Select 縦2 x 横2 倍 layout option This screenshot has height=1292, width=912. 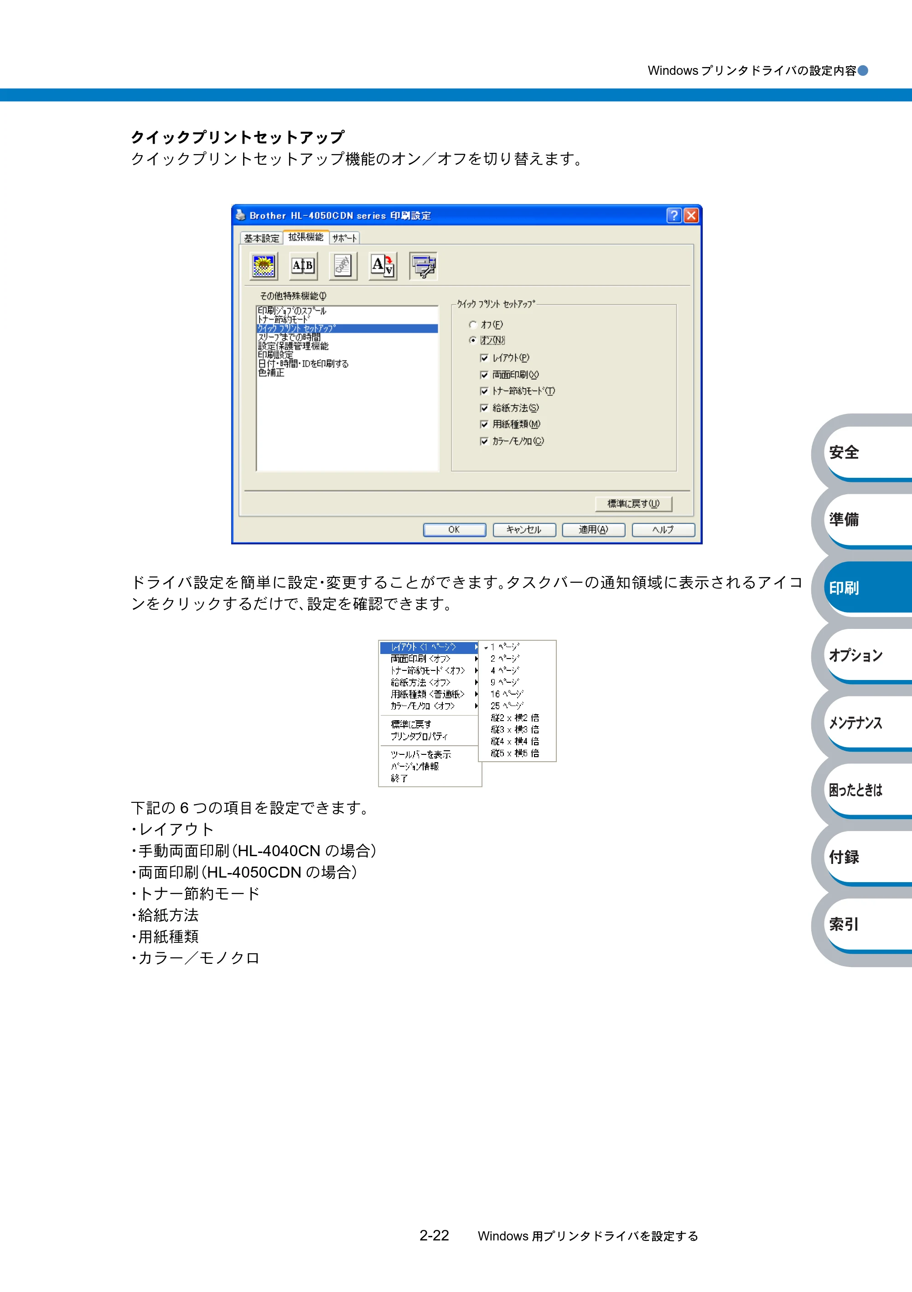517,718
